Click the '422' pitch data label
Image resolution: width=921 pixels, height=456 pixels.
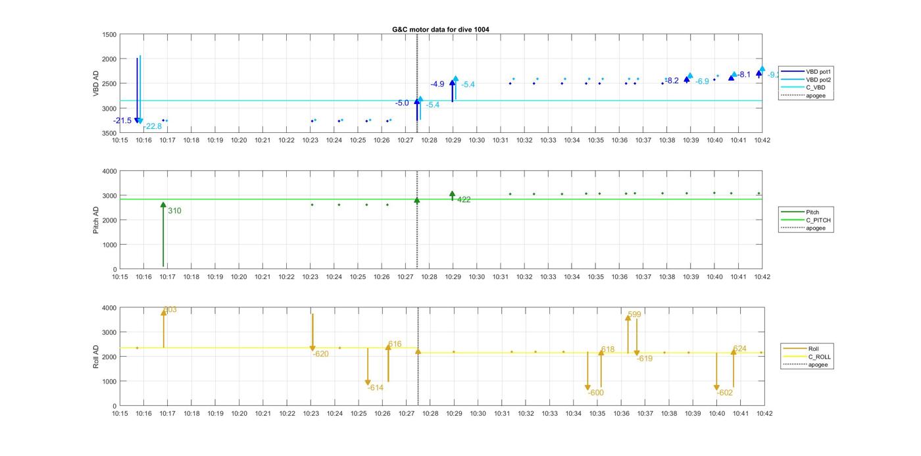tap(464, 200)
